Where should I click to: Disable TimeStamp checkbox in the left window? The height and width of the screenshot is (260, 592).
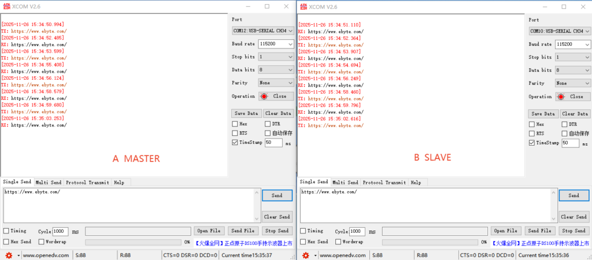(235, 142)
